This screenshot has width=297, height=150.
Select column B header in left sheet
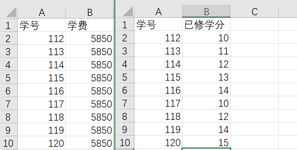pyautogui.click(x=90, y=12)
